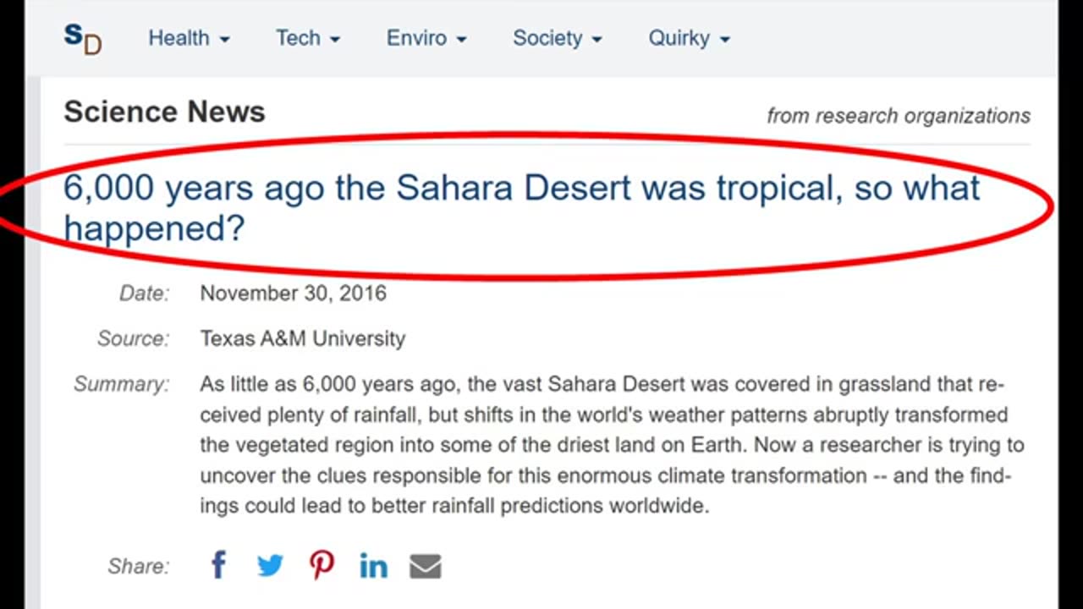Click the SD site logo
This screenshot has width=1083, height=609.
pos(83,38)
